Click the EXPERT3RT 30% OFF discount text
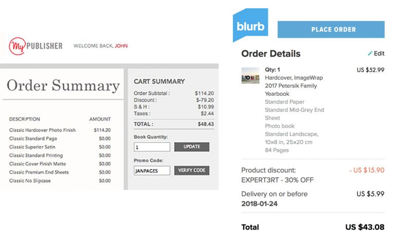This screenshot has width=395, height=242. tap(277, 180)
